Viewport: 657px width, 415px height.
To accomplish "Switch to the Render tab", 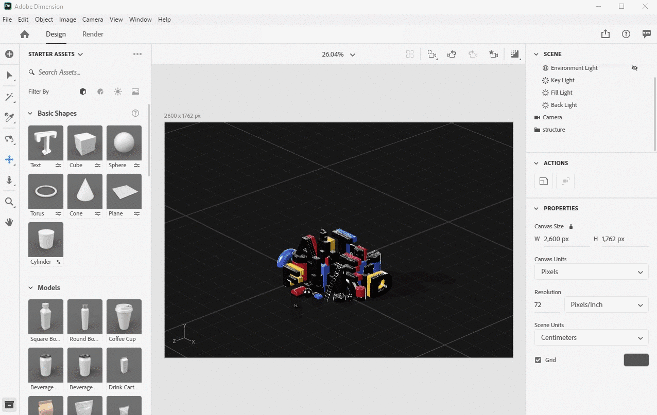I will pyautogui.click(x=93, y=34).
